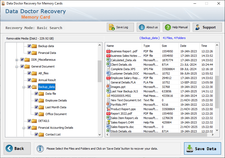The width and height of the screenshot is (225, 158).
Task: Click the folder icon of DDR_Miscellaneous
Action: pyautogui.click(x=27, y=60)
